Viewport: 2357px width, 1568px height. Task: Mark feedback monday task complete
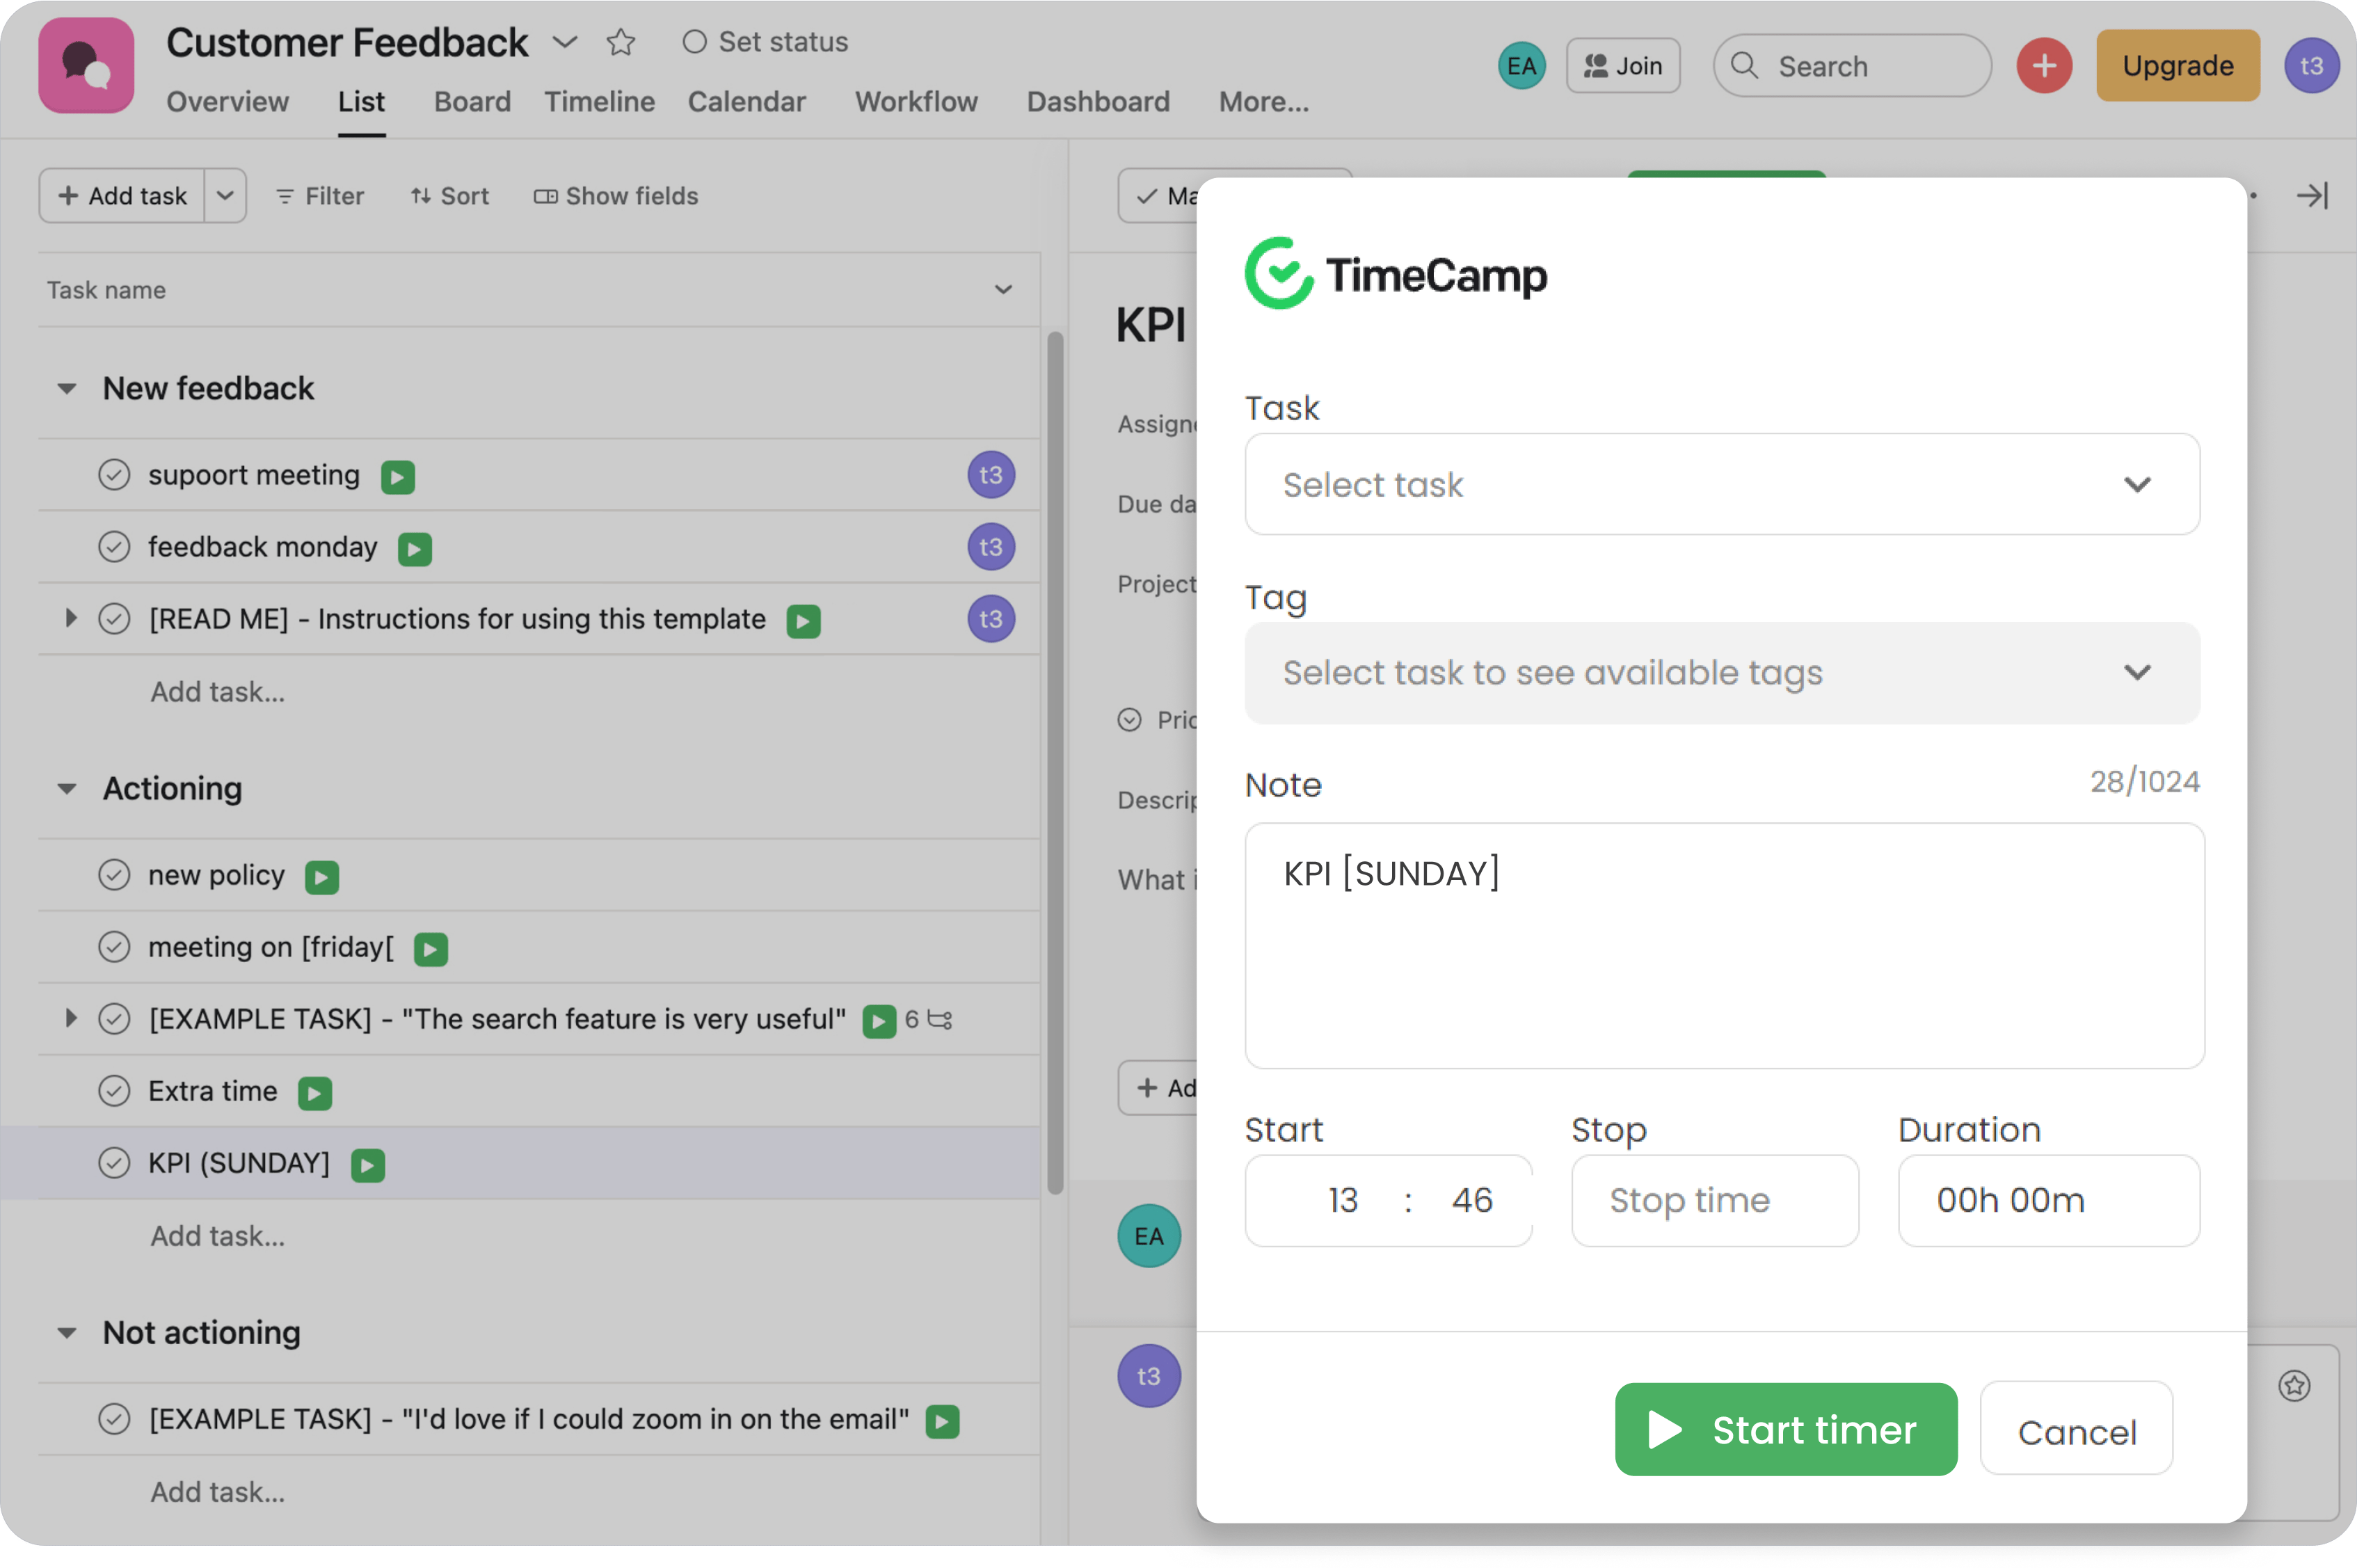point(114,547)
